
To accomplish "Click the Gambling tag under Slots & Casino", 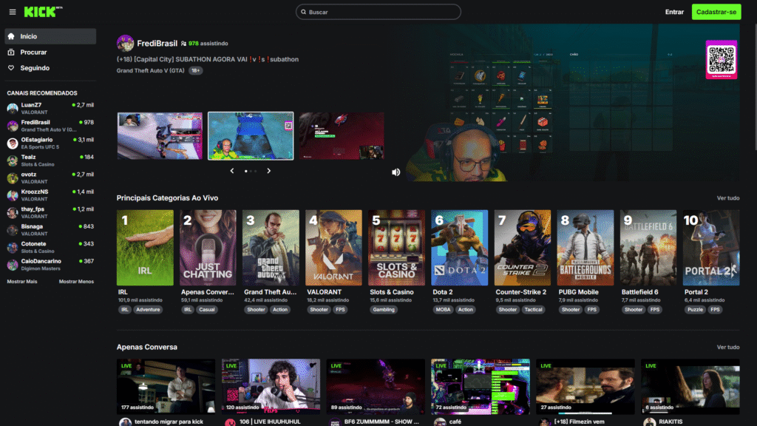I will tap(384, 310).
